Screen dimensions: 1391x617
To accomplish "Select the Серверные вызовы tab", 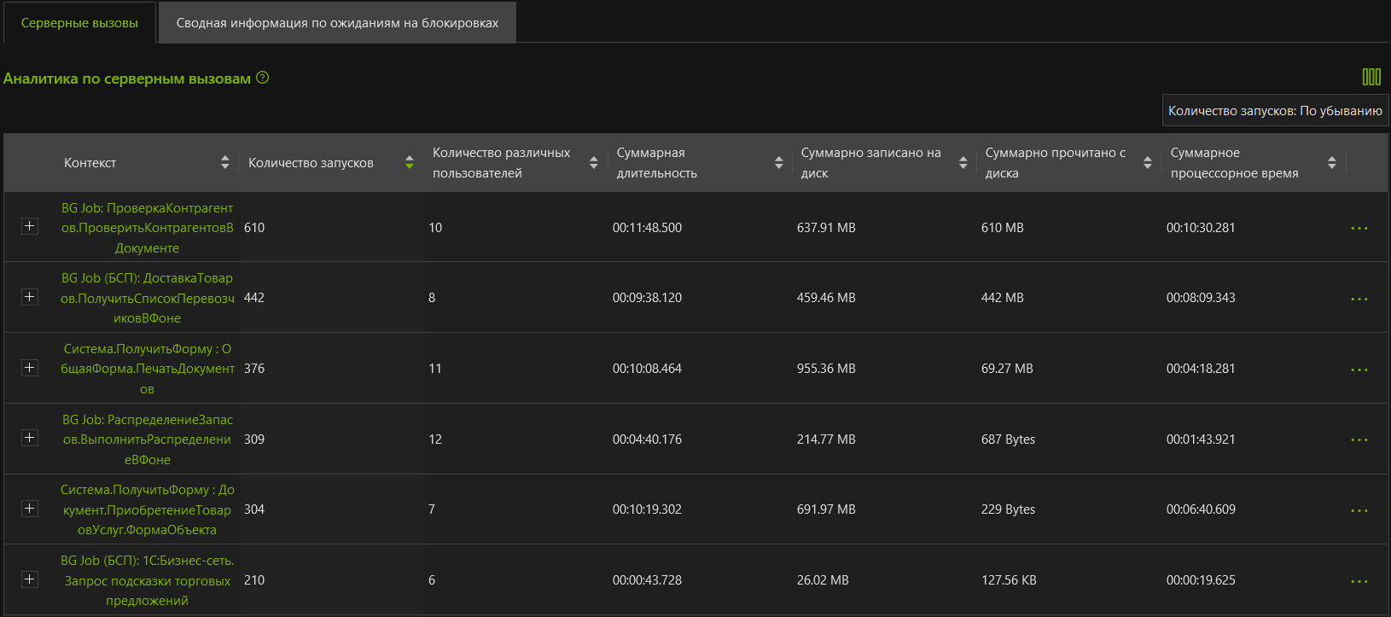I will click(x=79, y=23).
